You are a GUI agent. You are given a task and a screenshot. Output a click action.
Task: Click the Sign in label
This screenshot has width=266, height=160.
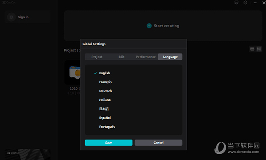click(x=23, y=17)
